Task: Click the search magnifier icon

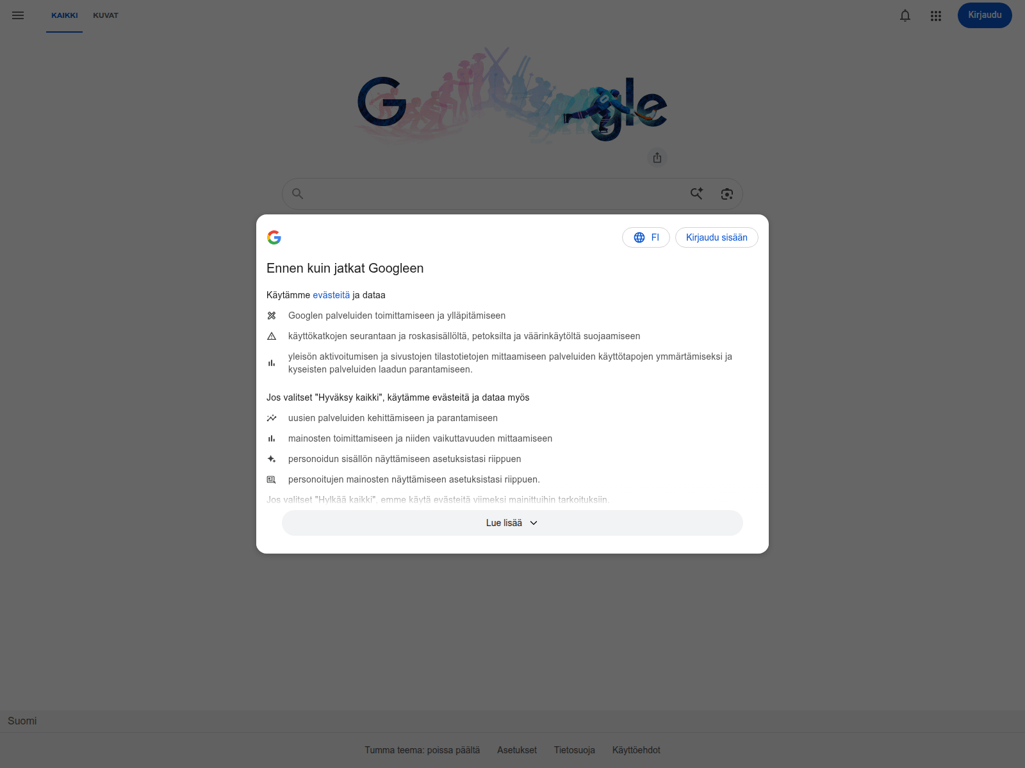Action: pos(297,193)
